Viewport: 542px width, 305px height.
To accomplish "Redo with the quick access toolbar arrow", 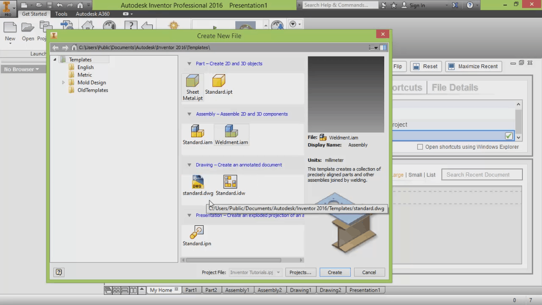I will click(70, 5).
